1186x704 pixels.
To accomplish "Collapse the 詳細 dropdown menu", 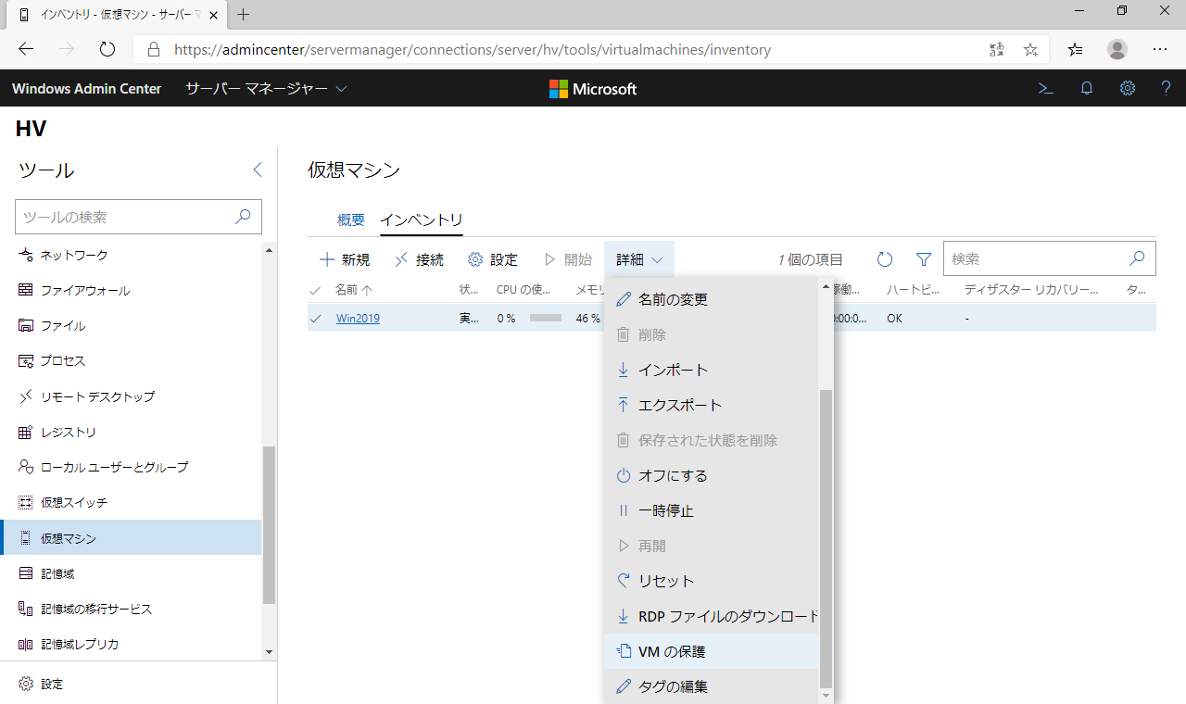I will 639,259.
